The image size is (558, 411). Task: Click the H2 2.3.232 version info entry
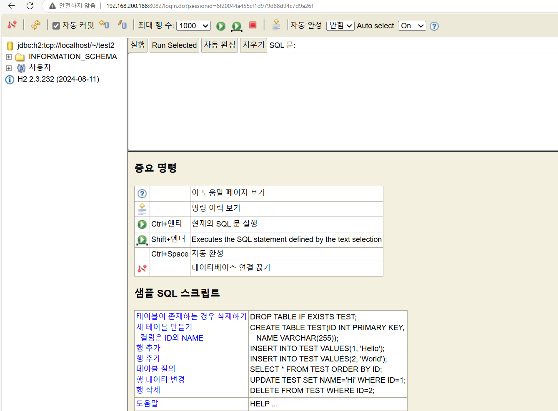58,79
